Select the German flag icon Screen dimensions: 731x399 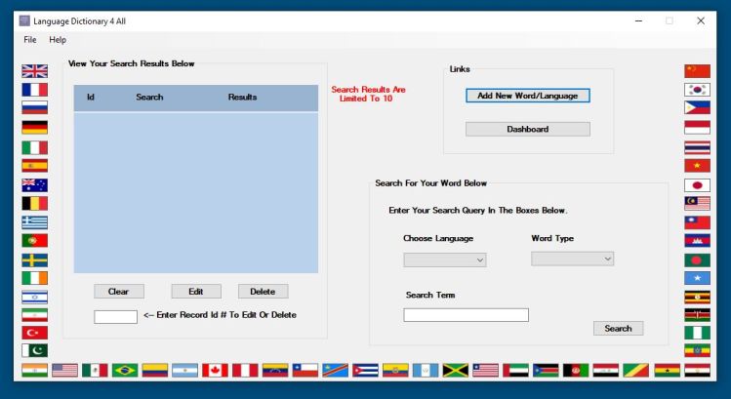pos(34,128)
